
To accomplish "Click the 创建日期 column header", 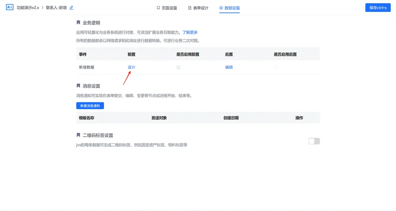I will pos(231,118).
